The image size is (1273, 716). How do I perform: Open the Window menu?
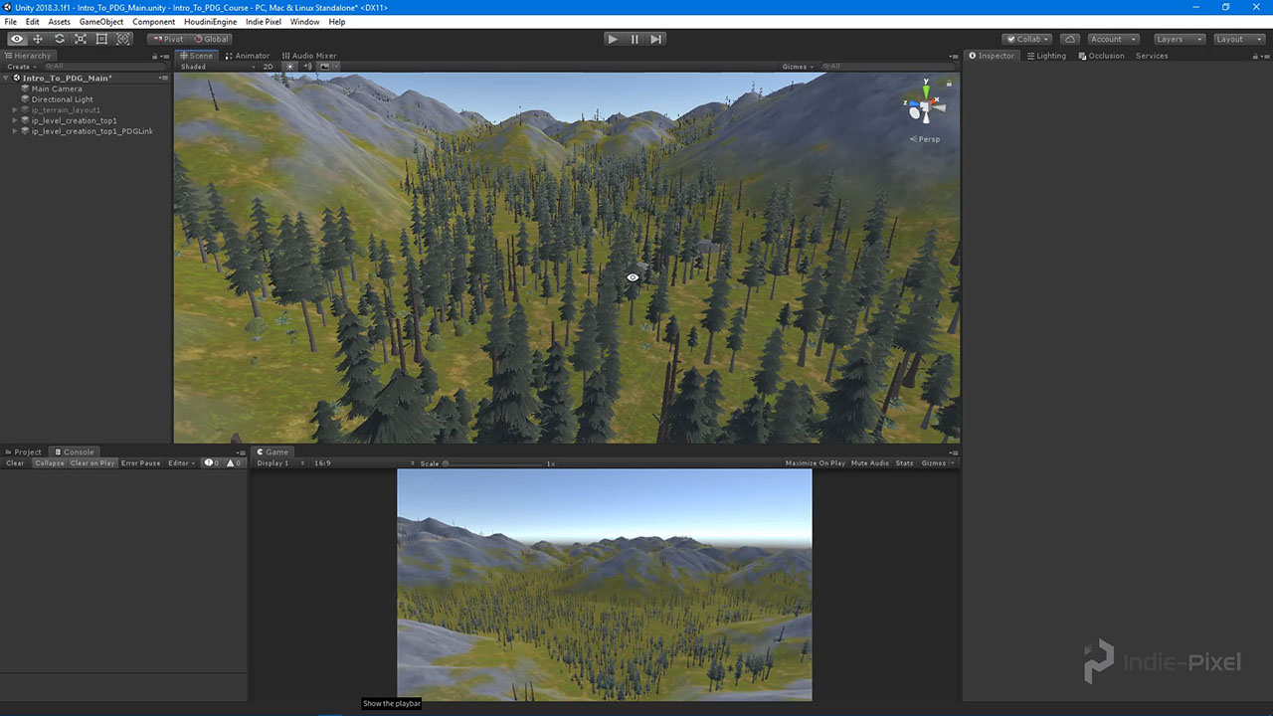coord(305,22)
